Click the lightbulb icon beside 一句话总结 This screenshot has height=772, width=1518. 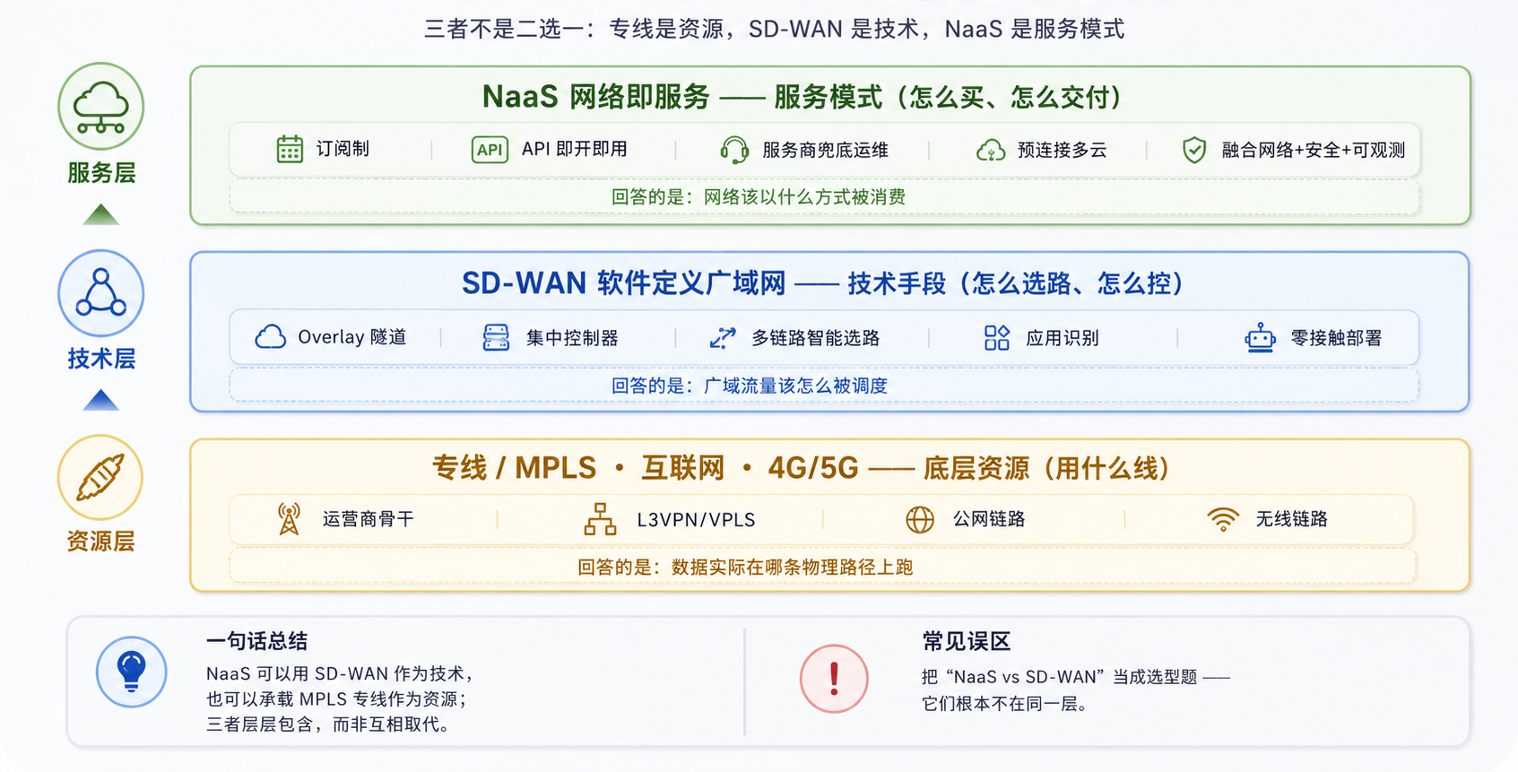[132, 672]
